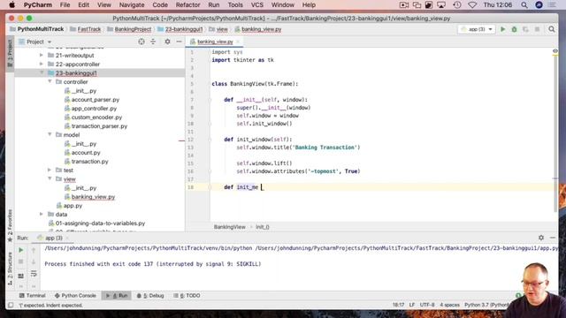The width and height of the screenshot is (566, 318).
Task: Open Time Machine menu bar icon
Action: 457,5
